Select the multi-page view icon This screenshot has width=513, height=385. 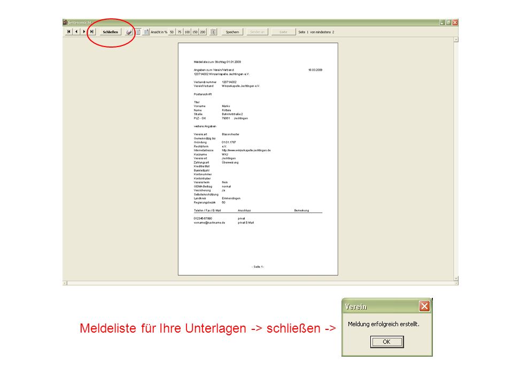tap(146, 32)
